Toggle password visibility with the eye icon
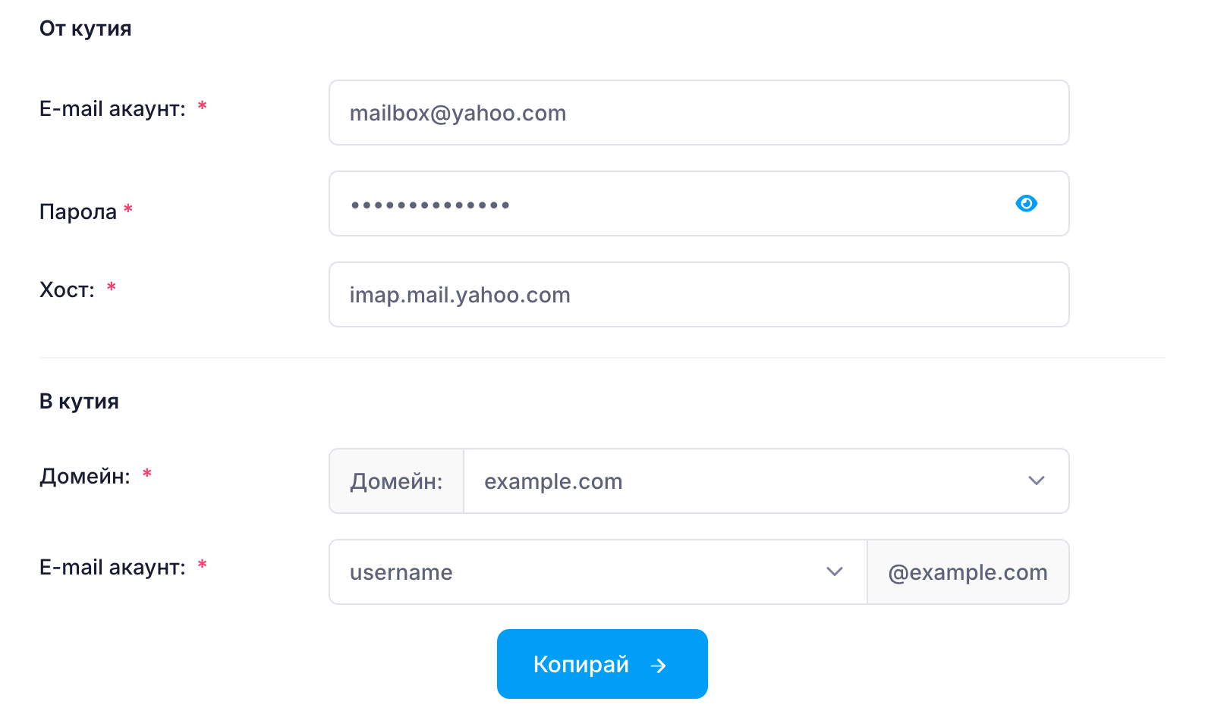The width and height of the screenshot is (1205, 717). [1026, 203]
